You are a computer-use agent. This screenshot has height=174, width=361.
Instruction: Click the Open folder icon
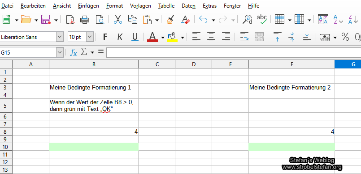[x=26, y=20]
